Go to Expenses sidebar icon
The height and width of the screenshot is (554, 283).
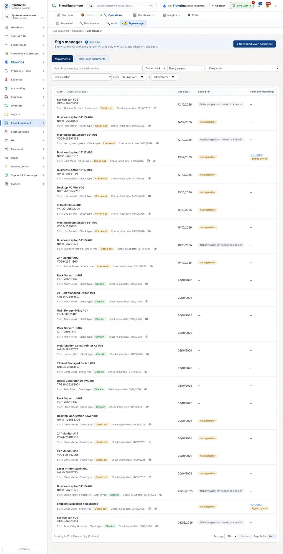6,80
